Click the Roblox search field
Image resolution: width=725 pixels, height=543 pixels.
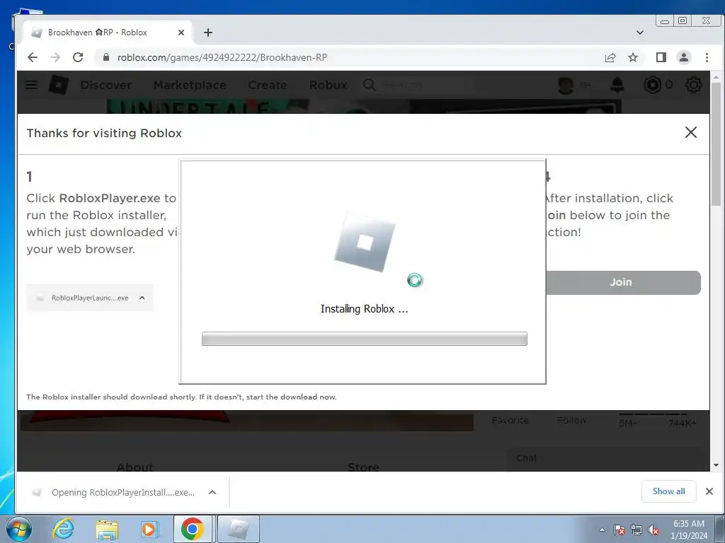tap(418, 85)
